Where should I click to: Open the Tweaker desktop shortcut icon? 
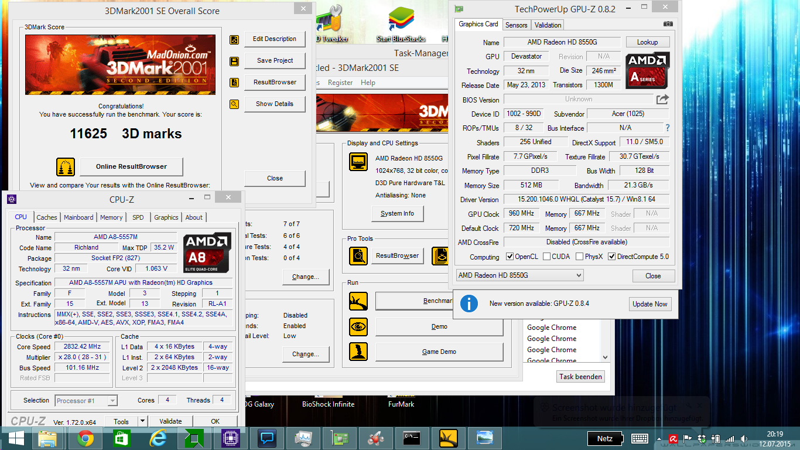333,23
